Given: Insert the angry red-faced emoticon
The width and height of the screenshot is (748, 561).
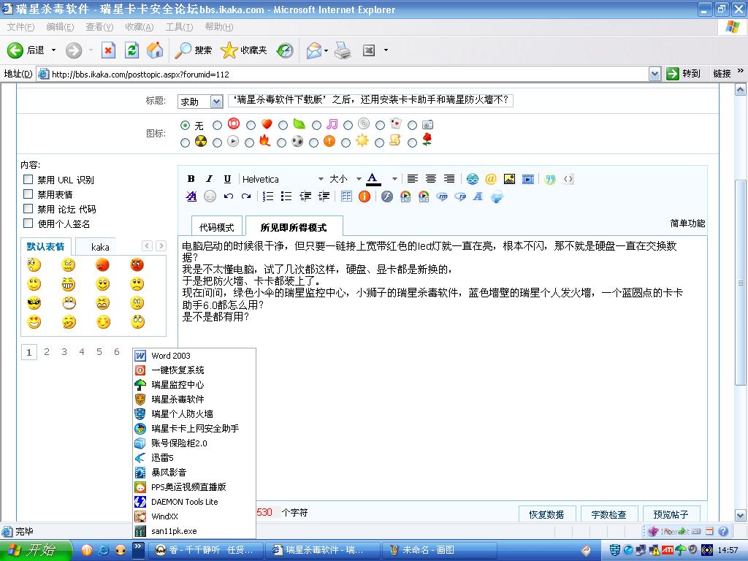Looking at the screenshot, I should click(137, 264).
